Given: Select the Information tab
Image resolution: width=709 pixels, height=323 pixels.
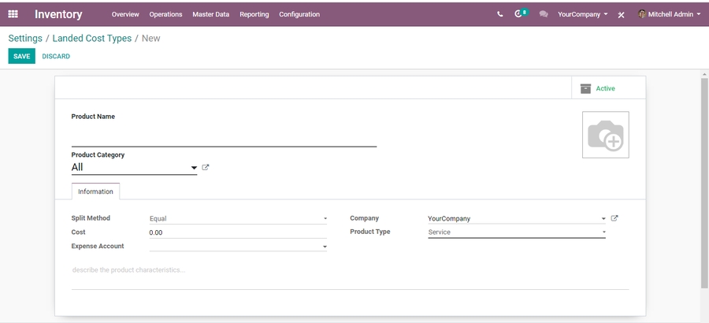Looking at the screenshot, I should click(95, 191).
